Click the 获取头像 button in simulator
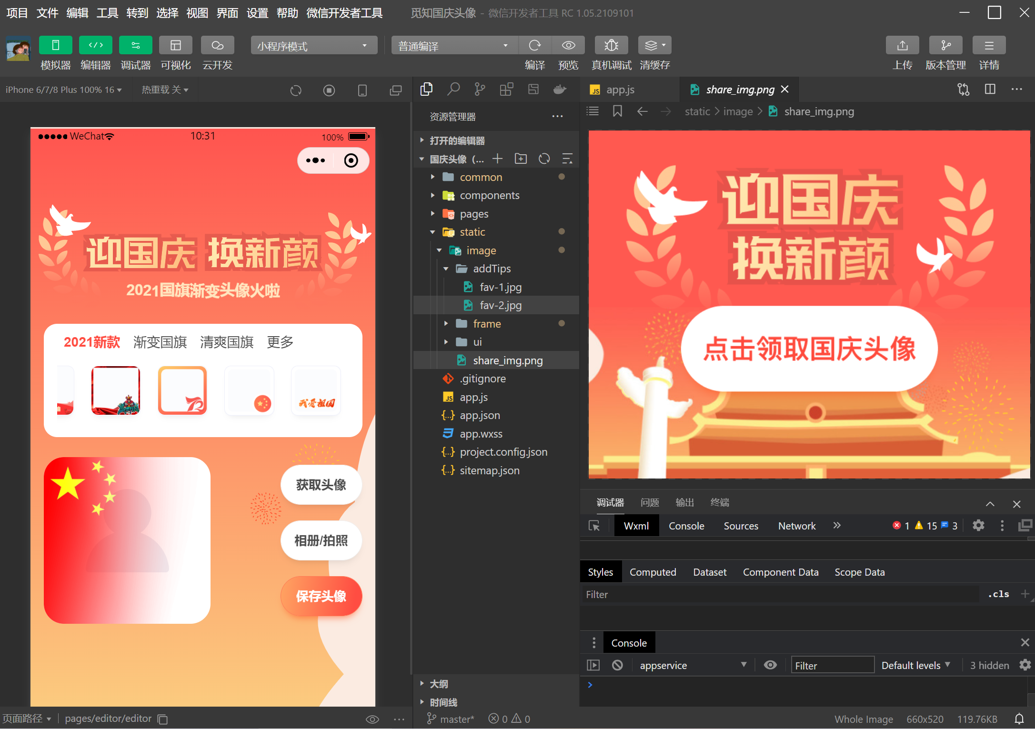 tap(321, 485)
